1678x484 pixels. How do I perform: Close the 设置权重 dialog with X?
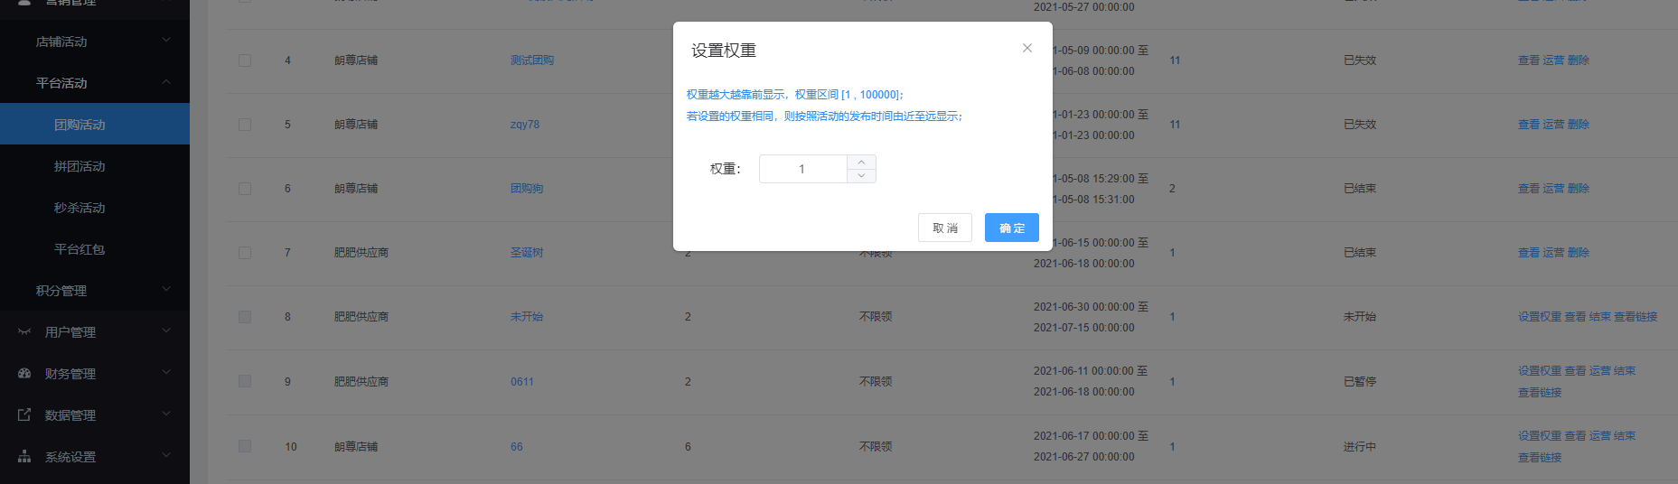click(x=1026, y=48)
